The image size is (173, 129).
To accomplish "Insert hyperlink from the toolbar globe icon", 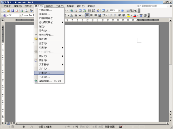I will 72,11.
